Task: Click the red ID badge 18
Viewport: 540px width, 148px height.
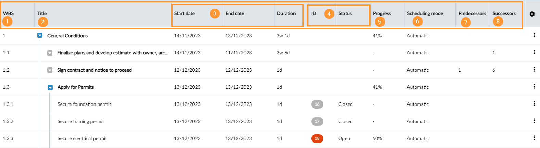Action: pyautogui.click(x=317, y=138)
